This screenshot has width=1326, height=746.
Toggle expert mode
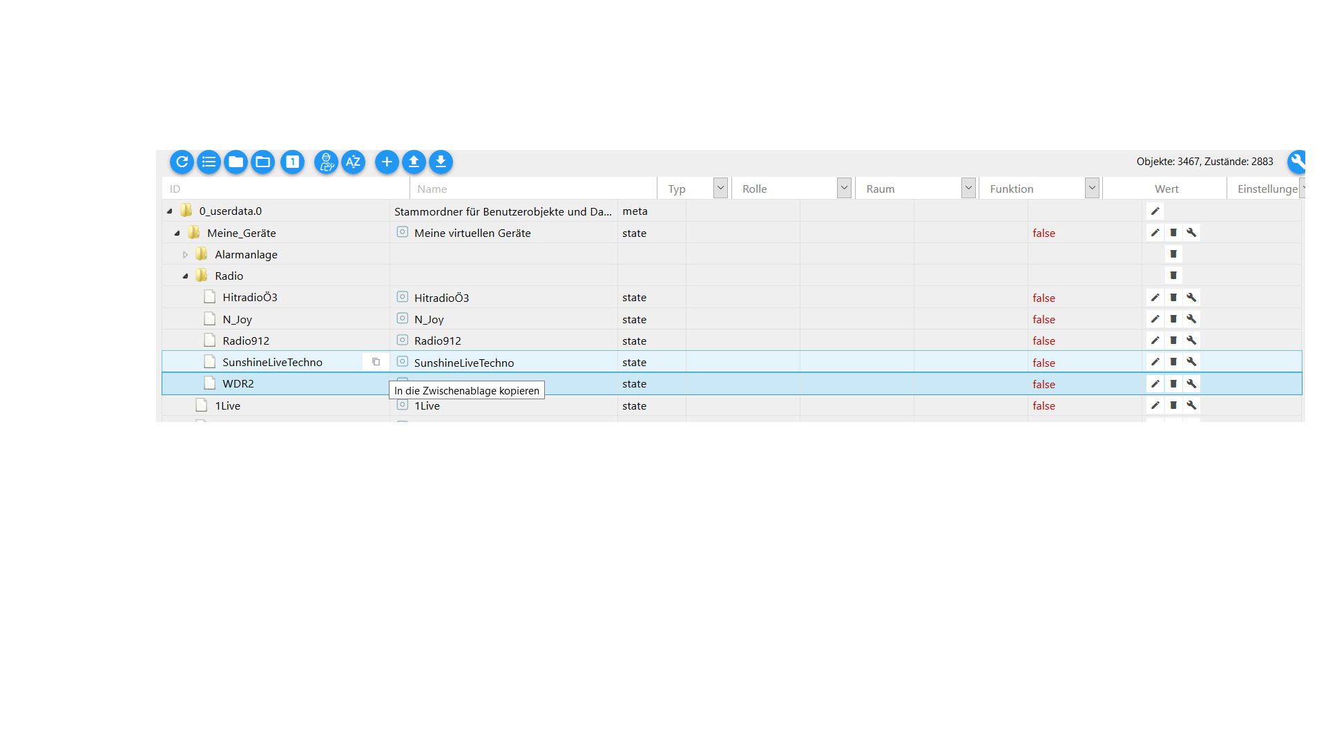(x=326, y=162)
